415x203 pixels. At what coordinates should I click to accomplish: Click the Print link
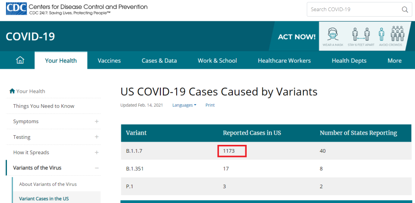210,105
